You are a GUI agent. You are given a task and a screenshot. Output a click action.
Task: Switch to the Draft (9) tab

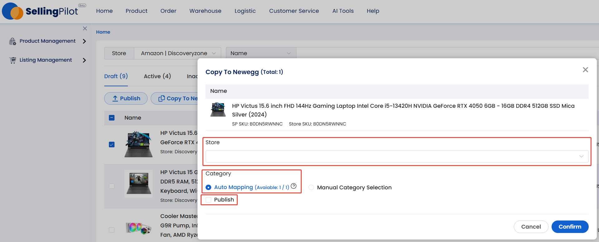click(x=116, y=76)
